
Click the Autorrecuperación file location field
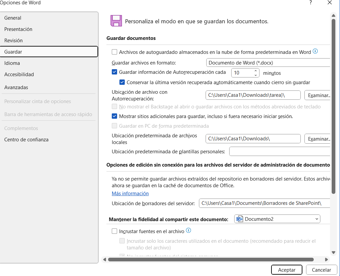[x=253, y=95]
